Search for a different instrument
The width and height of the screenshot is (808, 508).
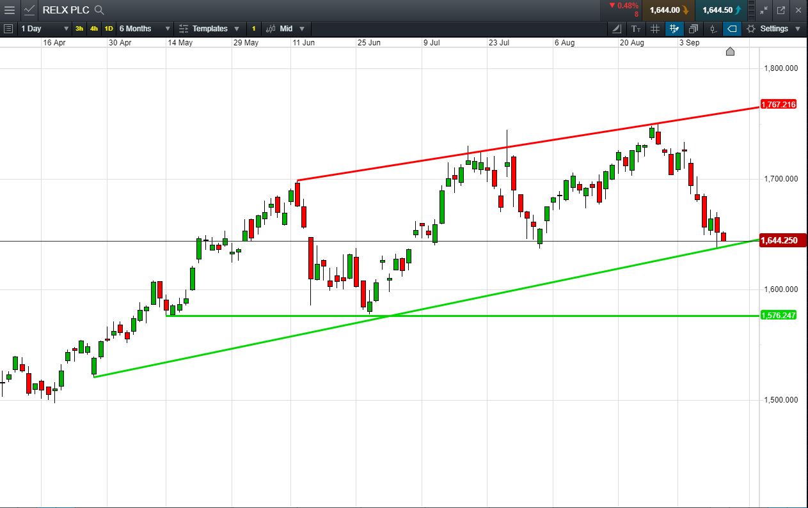99,10
